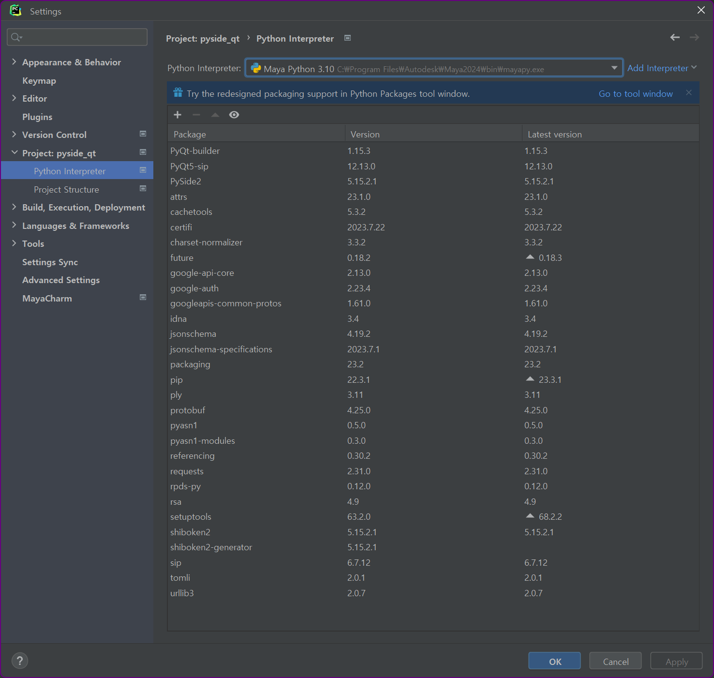Select the protobuf package row
Image resolution: width=714 pixels, height=678 pixels.
(433, 410)
